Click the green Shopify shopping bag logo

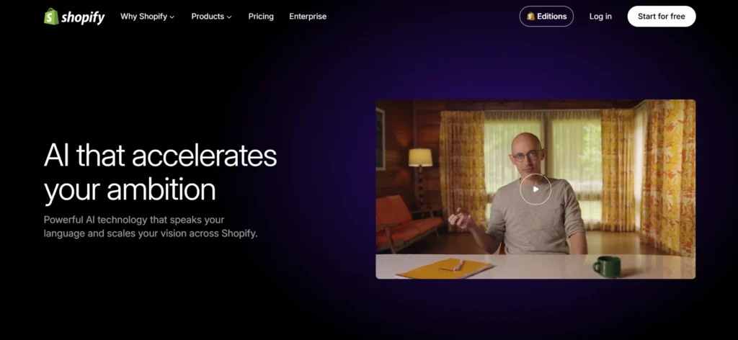51,17
